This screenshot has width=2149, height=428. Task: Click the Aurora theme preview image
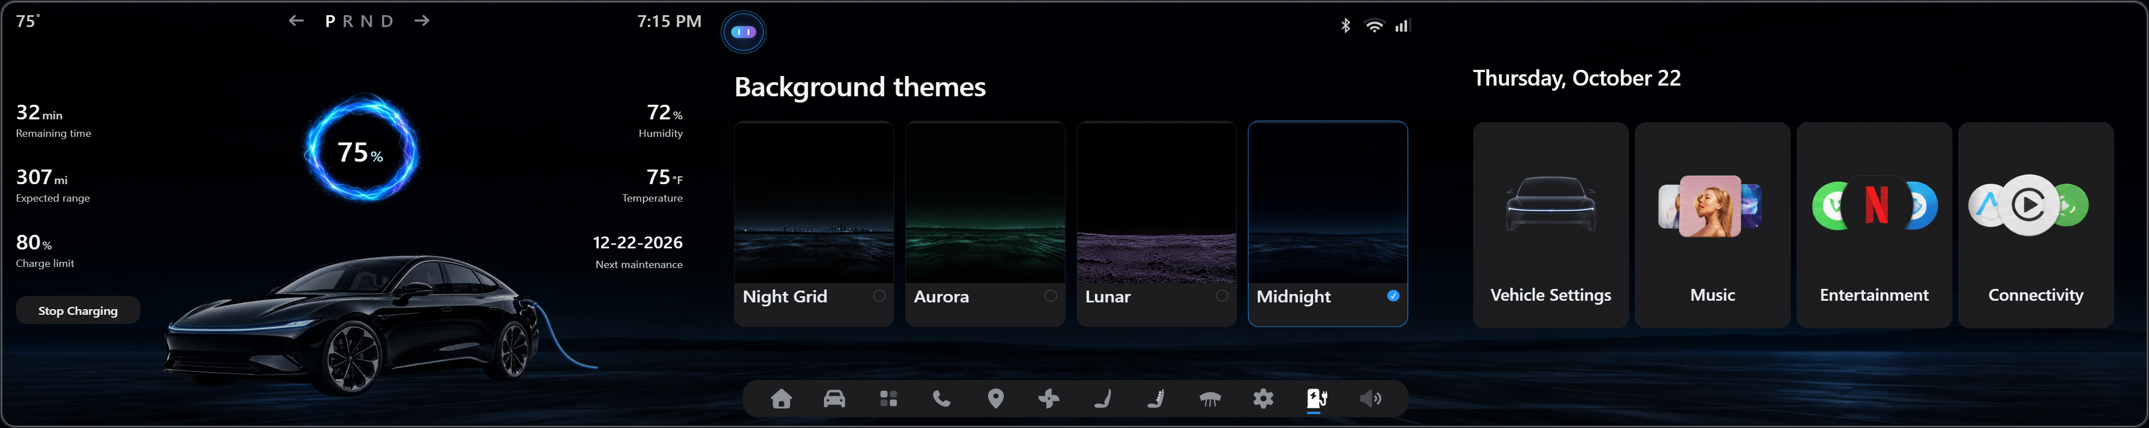point(984,202)
